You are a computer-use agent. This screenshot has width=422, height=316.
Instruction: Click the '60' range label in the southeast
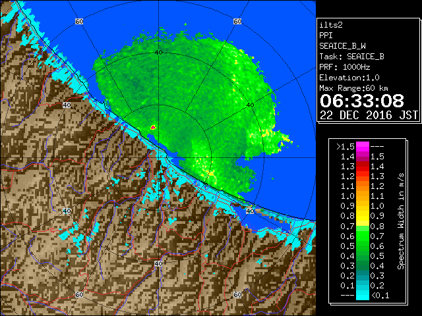pyautogui.click(x=237, y=294)
